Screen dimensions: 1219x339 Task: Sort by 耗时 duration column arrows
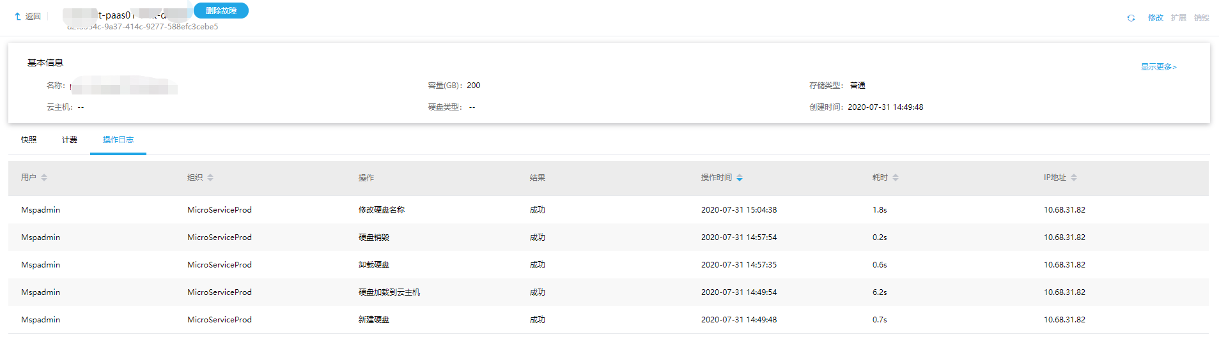point(896,177)
